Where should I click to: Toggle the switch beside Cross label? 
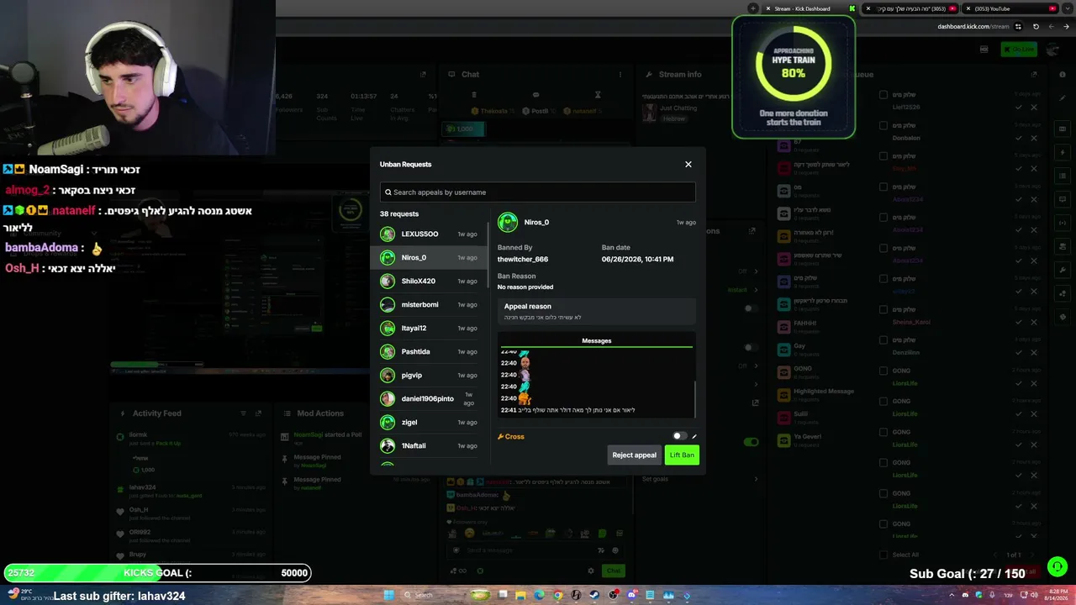tap(679, 437)
